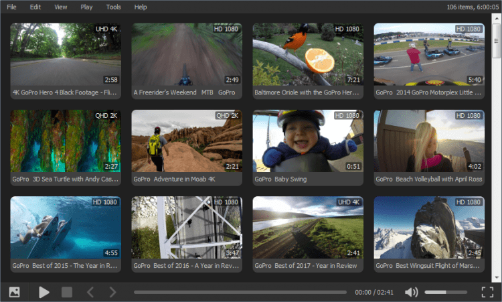Go to previous video with left arrow
Viewport: 502px width, 302px height.
click(90, 292)
